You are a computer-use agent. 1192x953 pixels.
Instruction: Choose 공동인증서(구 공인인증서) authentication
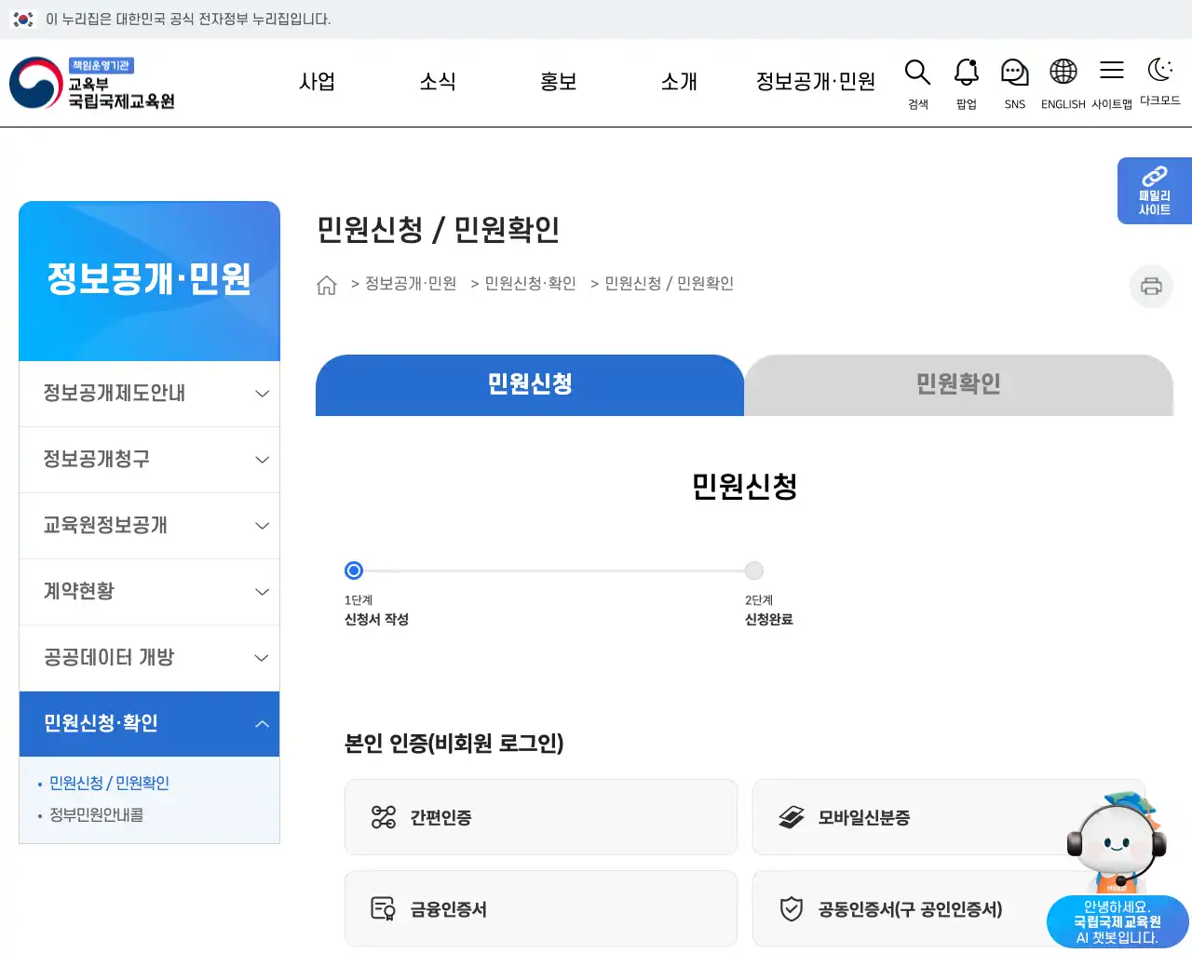949,909
